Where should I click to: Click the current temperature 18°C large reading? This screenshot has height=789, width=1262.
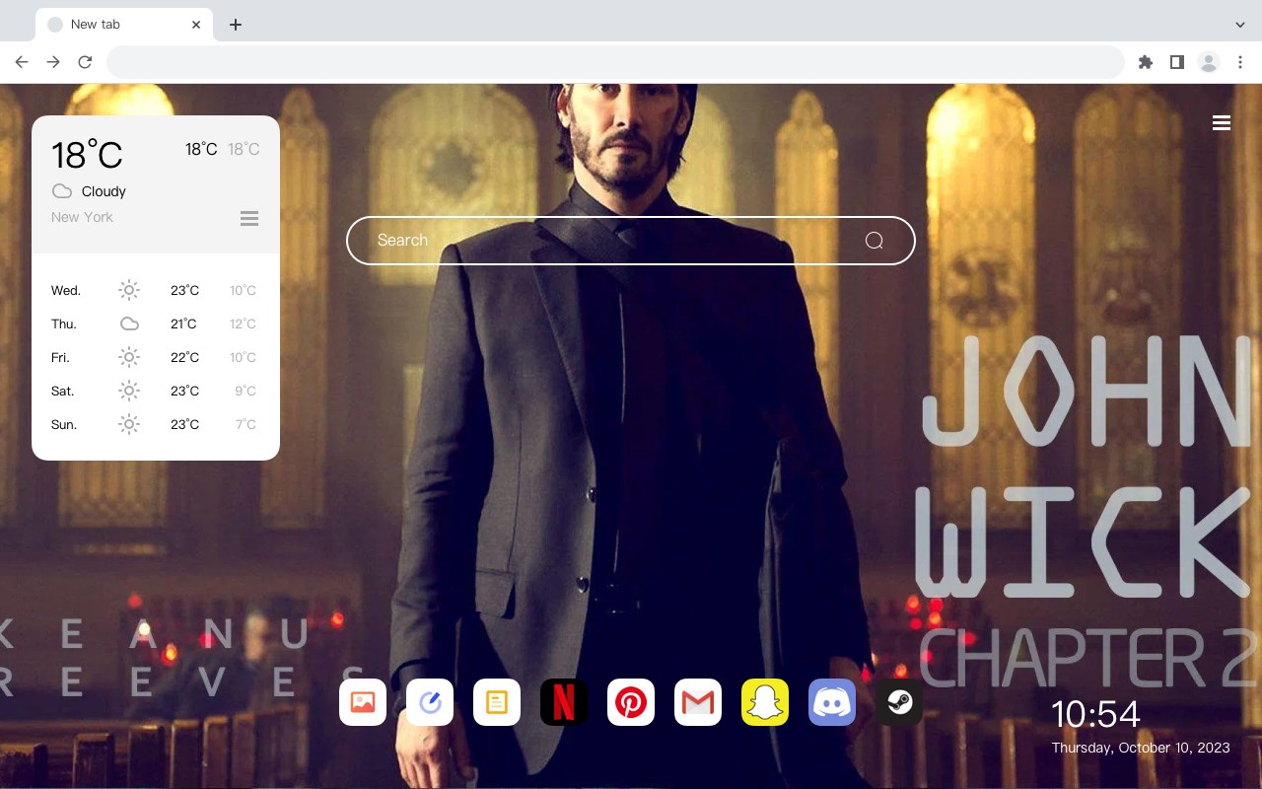87,155
